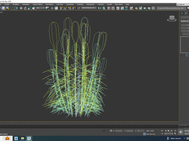Screen dimensions: 189x141
Task: Toggle the Scene Explorer
Action: [x=109, y=8]
